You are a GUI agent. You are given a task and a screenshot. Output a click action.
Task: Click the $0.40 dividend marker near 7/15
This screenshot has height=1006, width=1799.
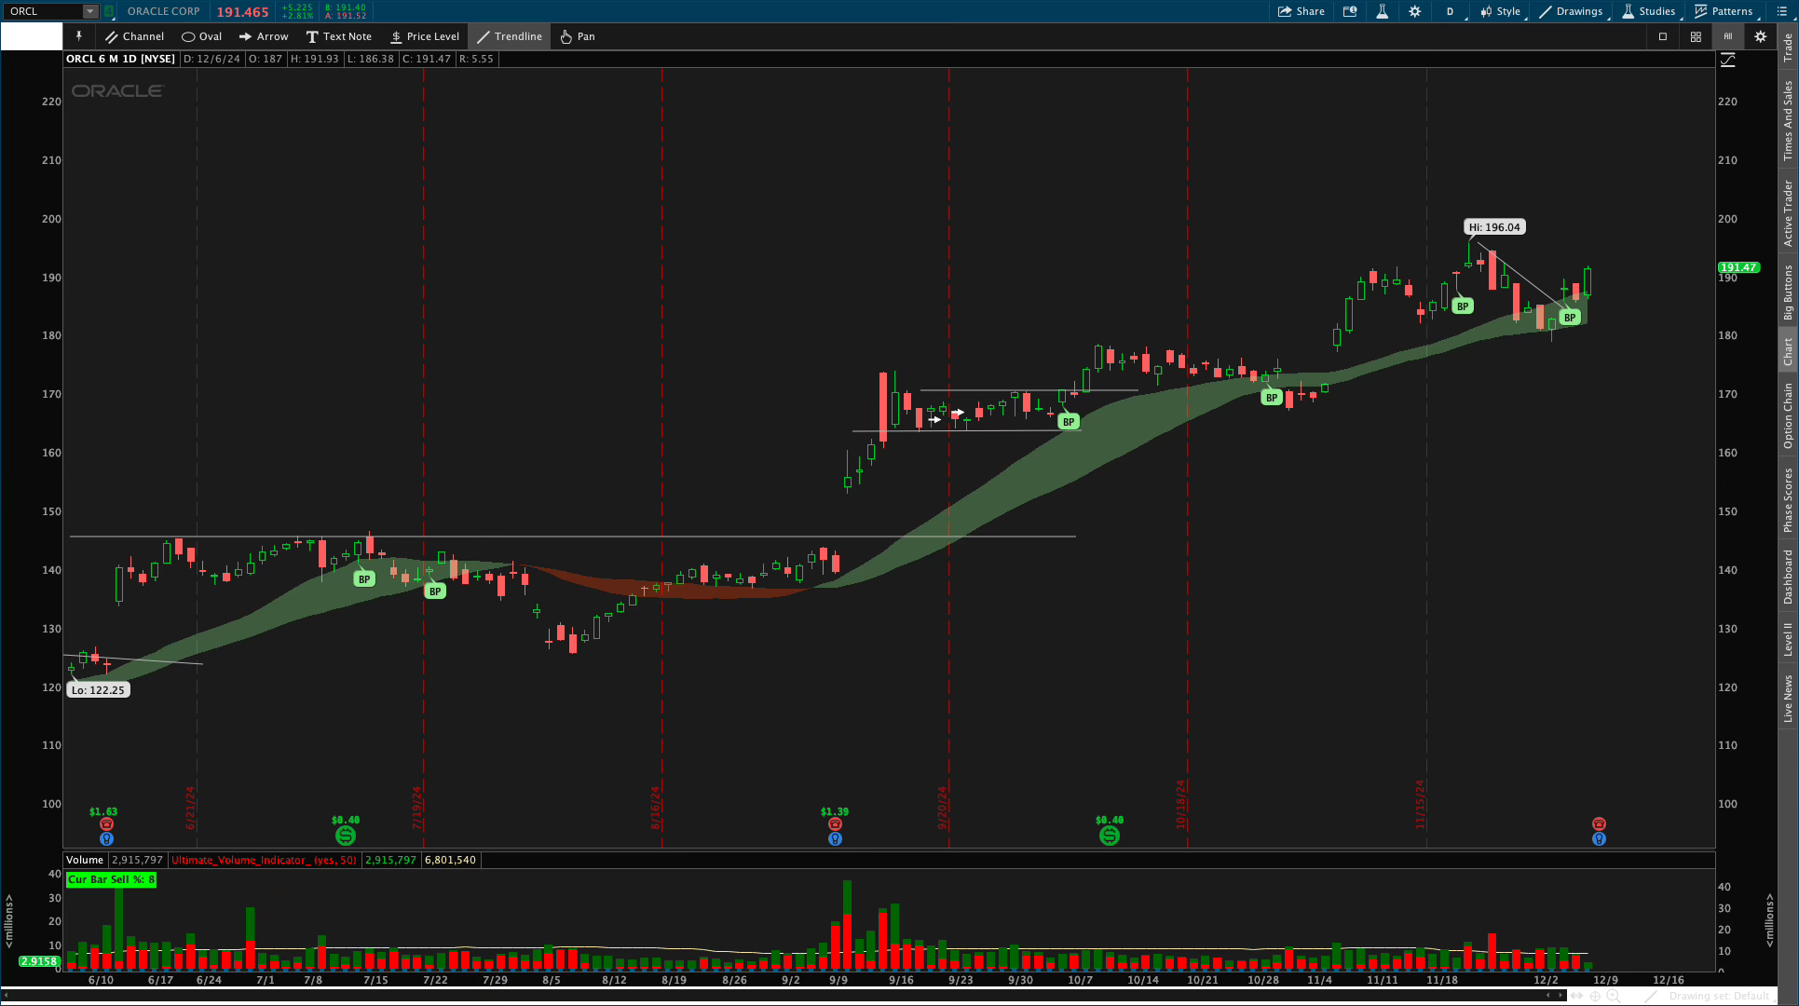coord(346,836)
